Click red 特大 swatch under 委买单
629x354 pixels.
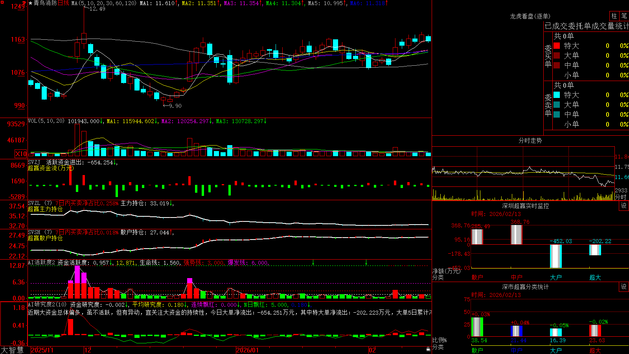[557, 46]
